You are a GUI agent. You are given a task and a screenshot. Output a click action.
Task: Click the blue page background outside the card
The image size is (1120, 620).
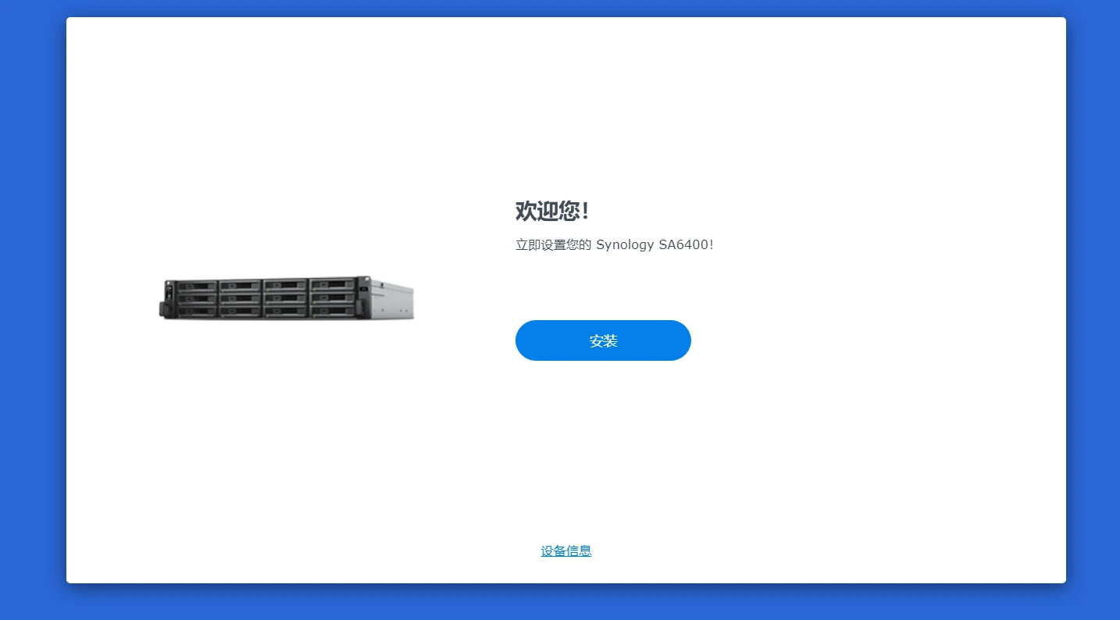tap(31, 312)
